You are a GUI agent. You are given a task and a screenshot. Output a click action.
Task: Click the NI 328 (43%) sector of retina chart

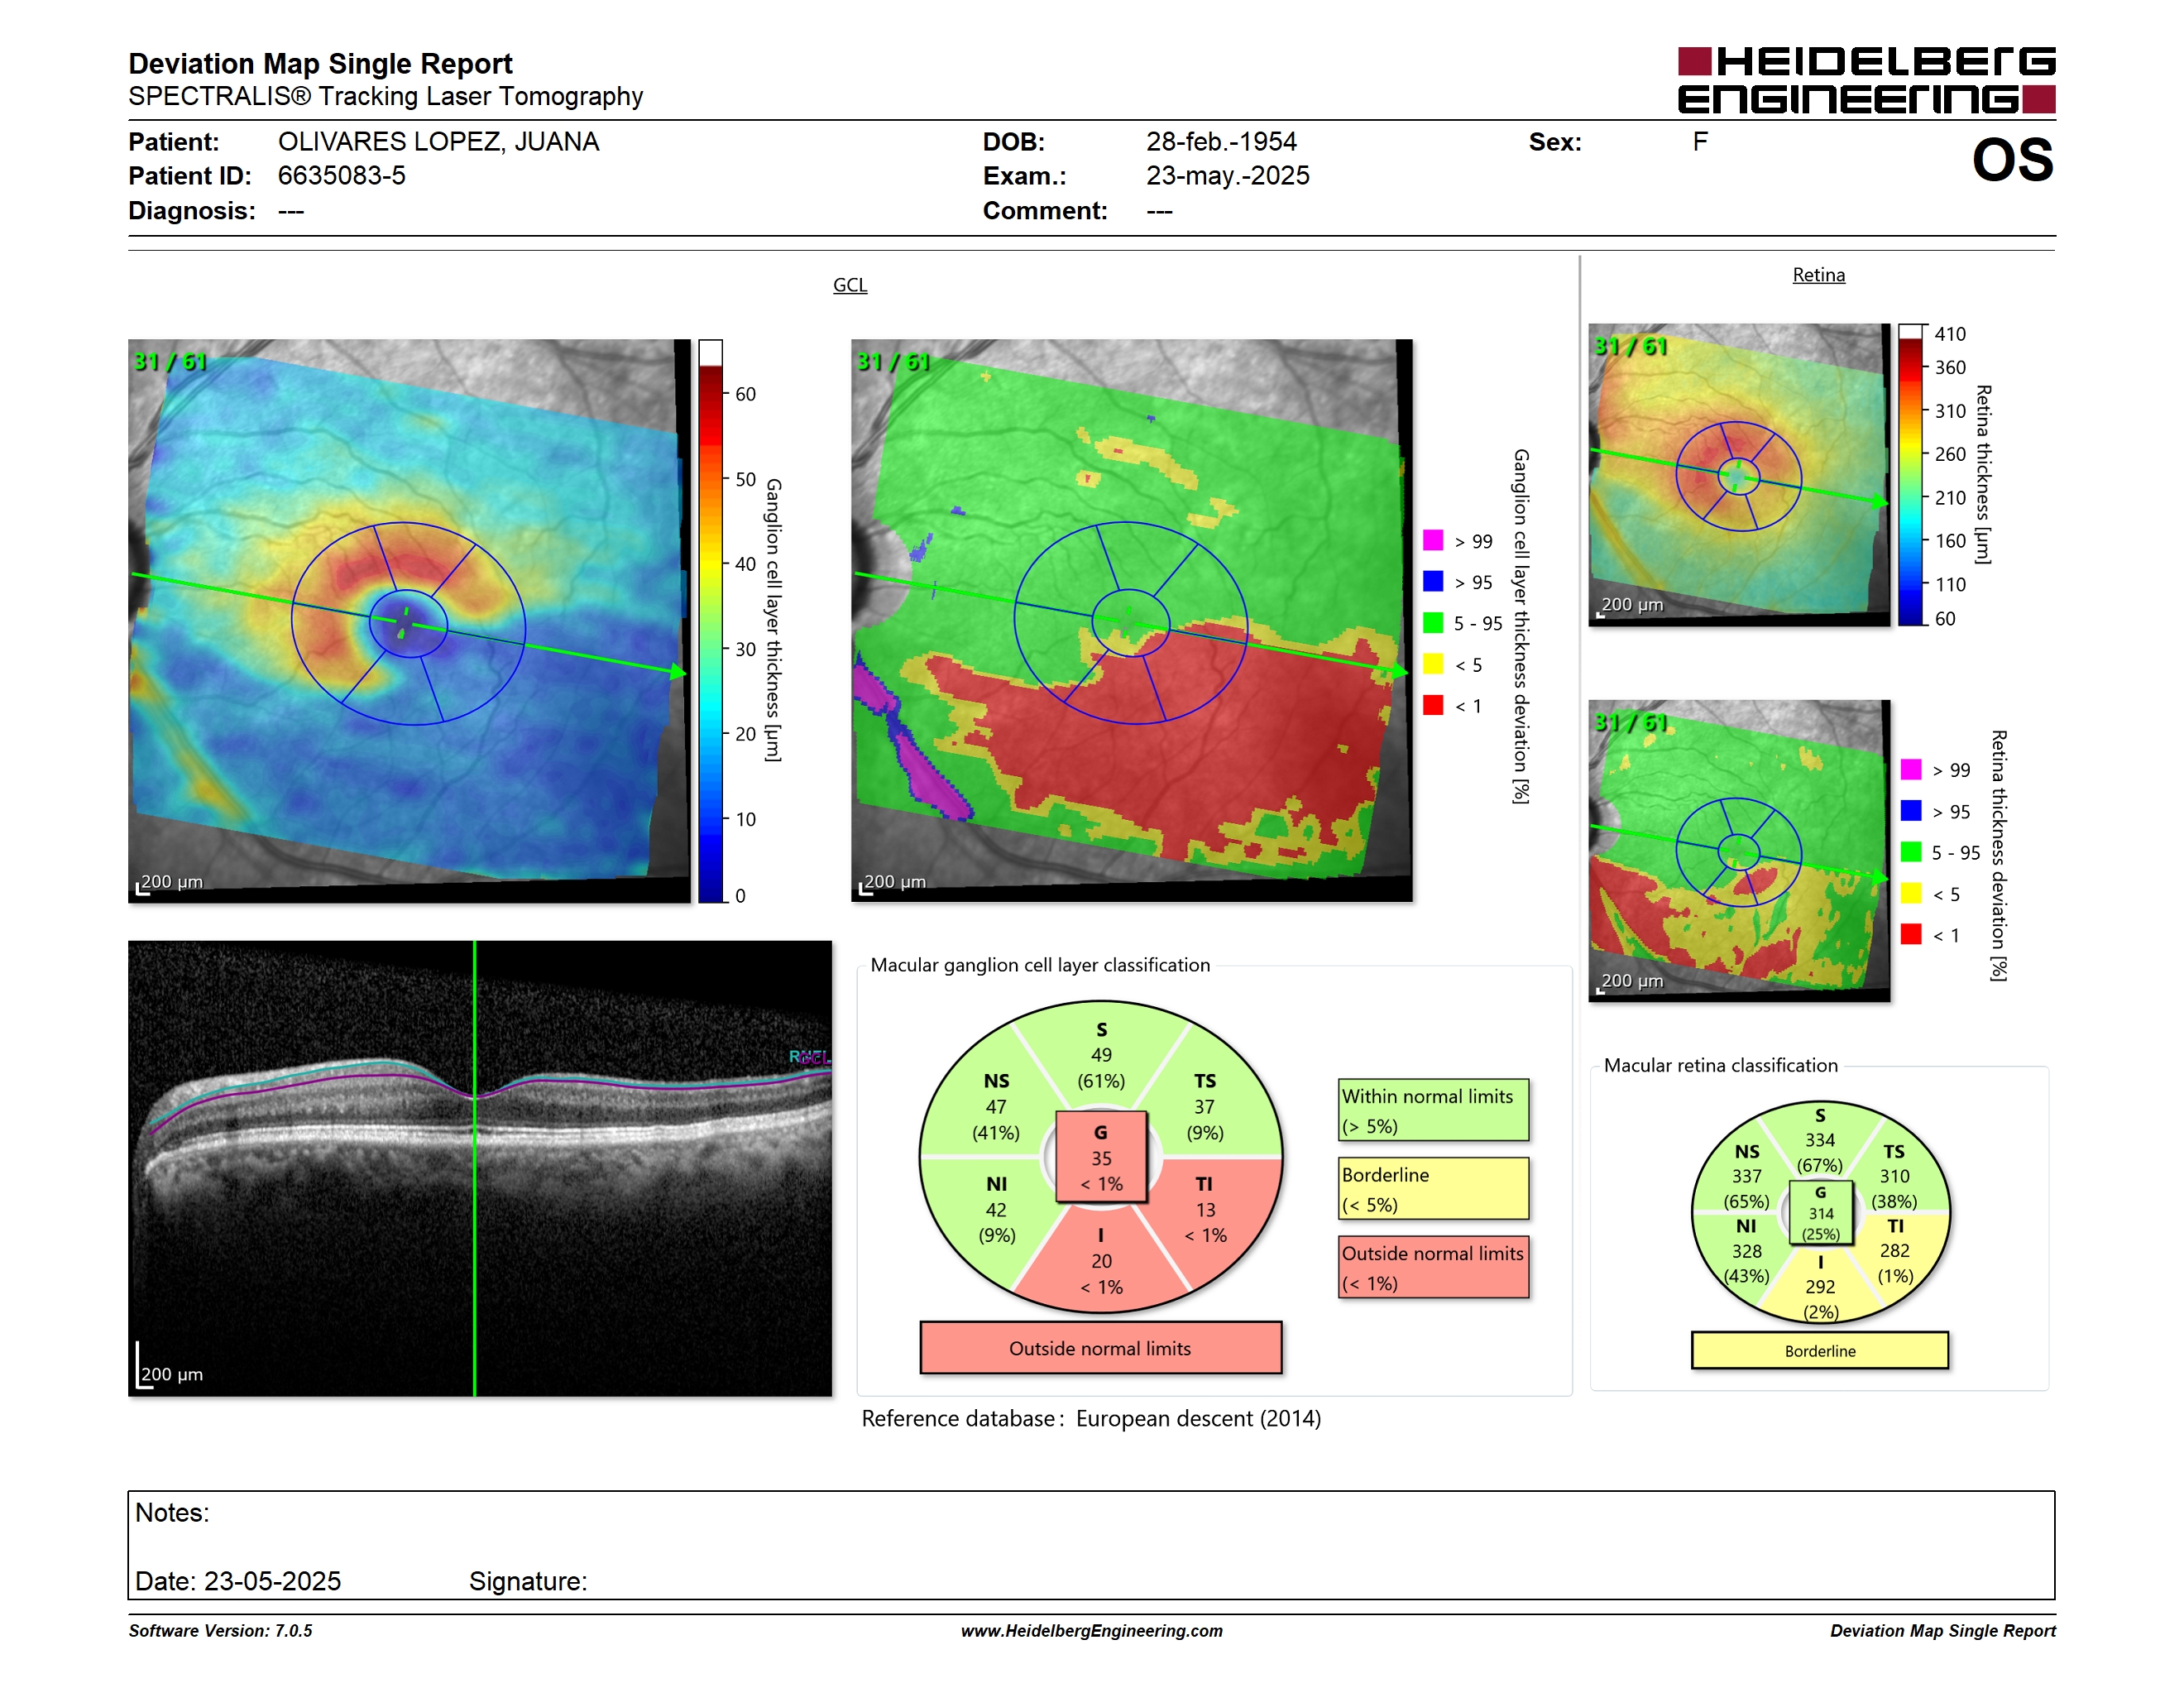point(1746,1250)
